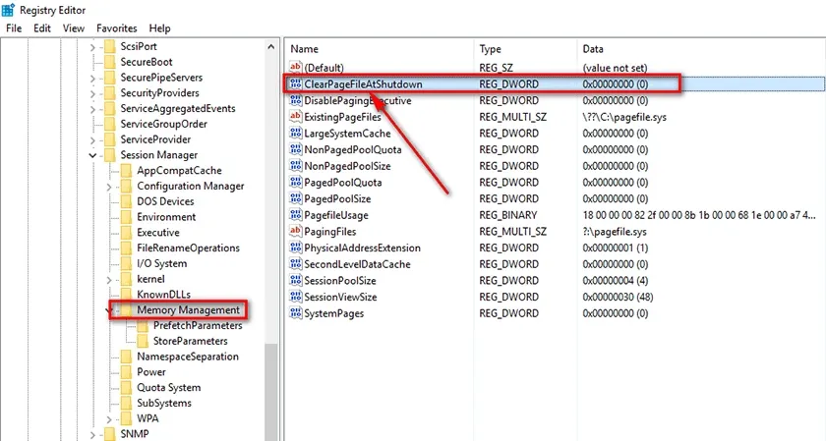The width and height of the screenshot is (826, 441).
Task: Select the FileRenameOperations key
Action: tap(188, 248)
